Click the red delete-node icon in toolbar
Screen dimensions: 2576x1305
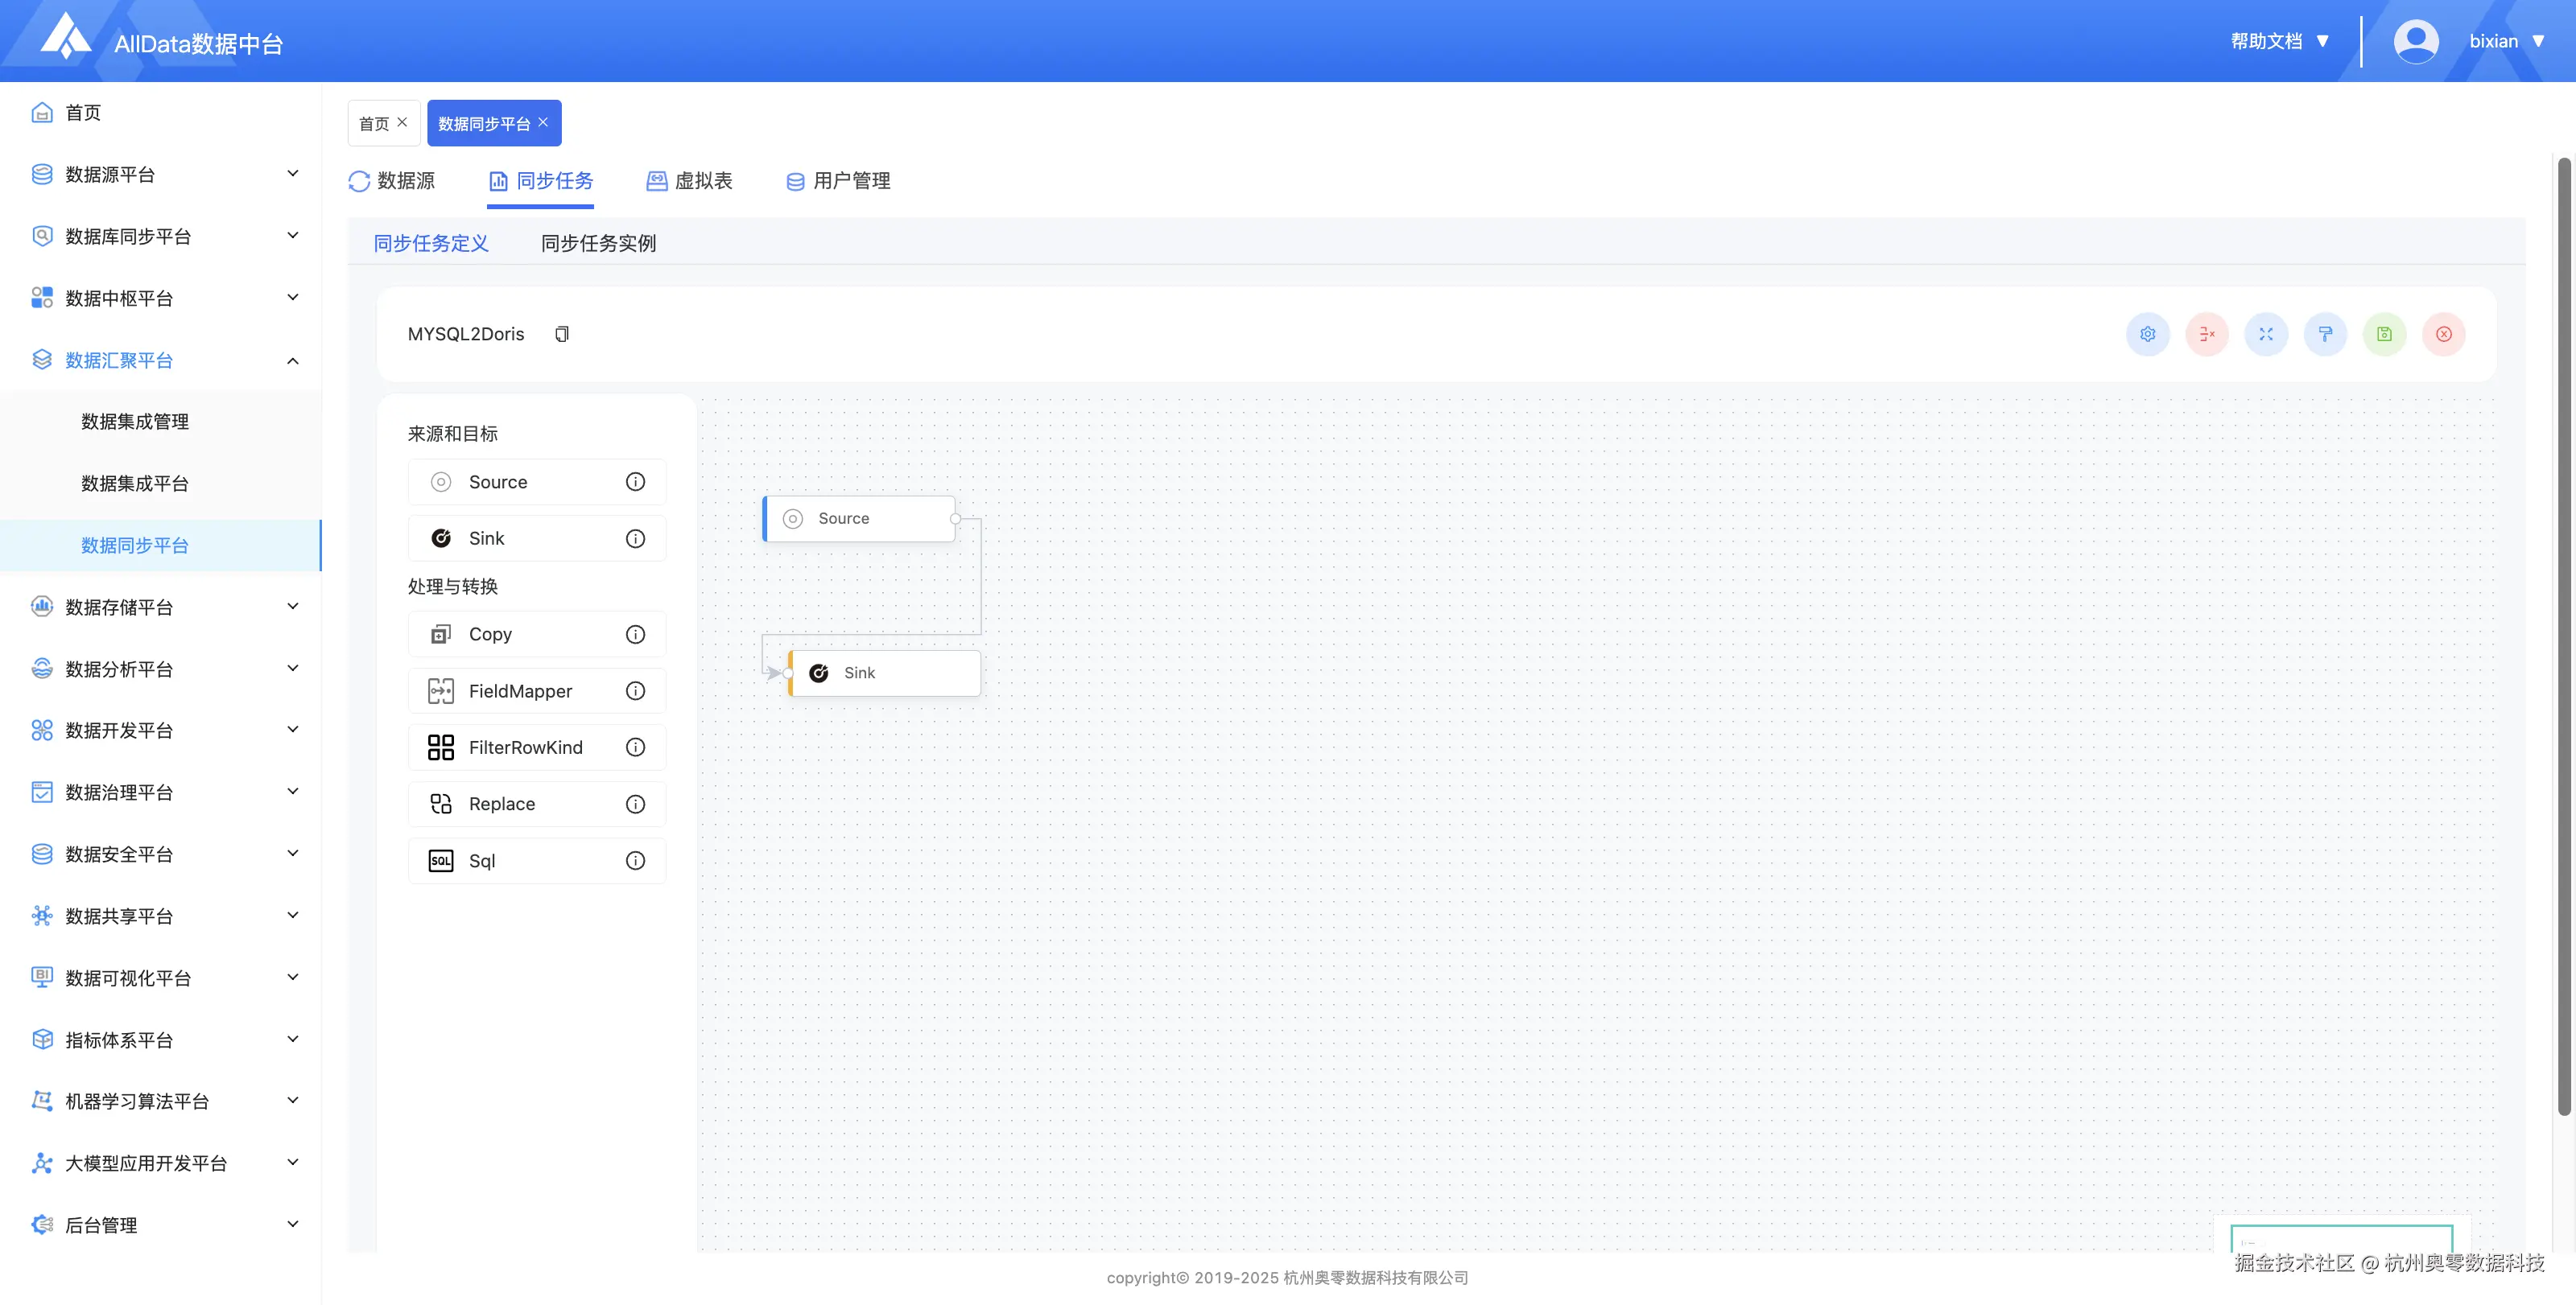(2206, 334)
